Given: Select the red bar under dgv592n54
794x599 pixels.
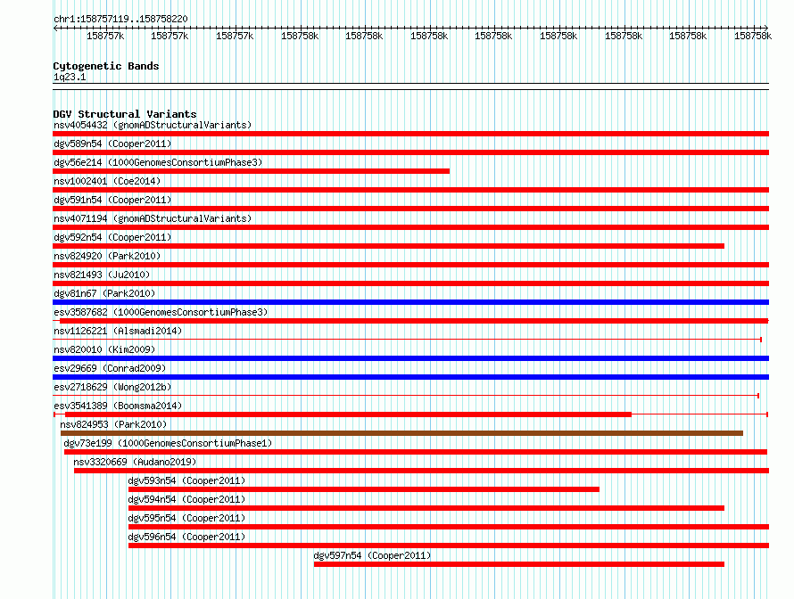Looking at the screenshot, I should pyautogui.click(x=388, y=246).
